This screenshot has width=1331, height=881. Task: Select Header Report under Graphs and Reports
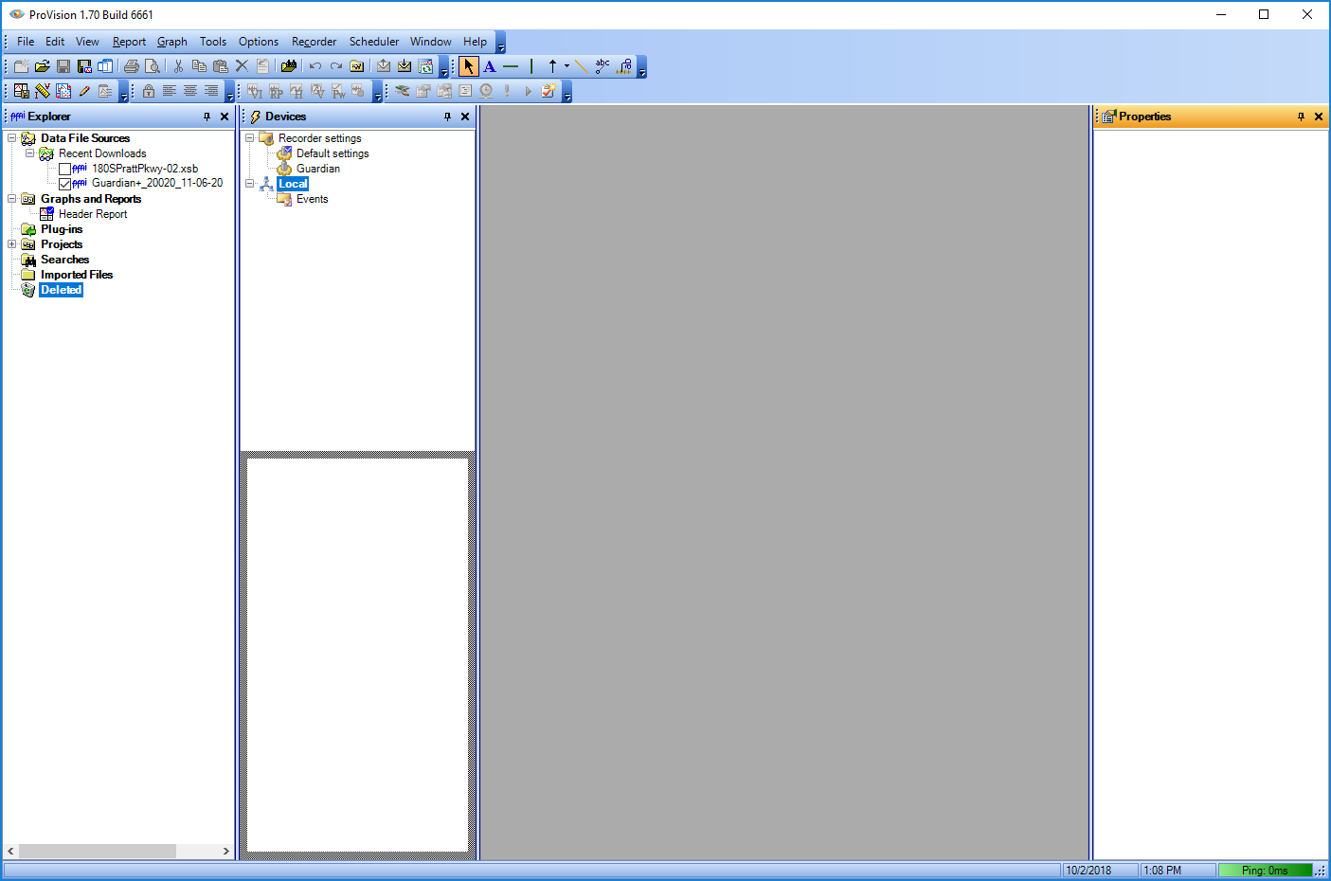[92, 213]
